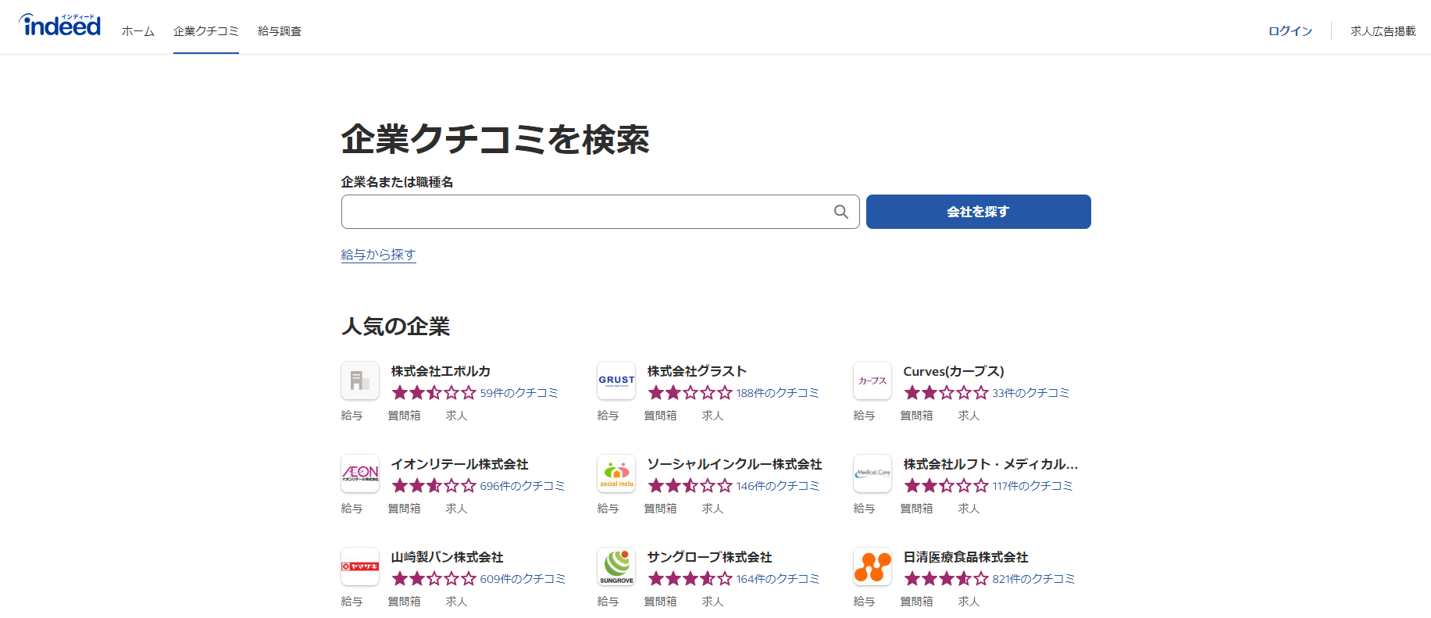View 188件のクチコミ reviews
This screenshot has height=618, width=1431.
click(x=777, y=393)
